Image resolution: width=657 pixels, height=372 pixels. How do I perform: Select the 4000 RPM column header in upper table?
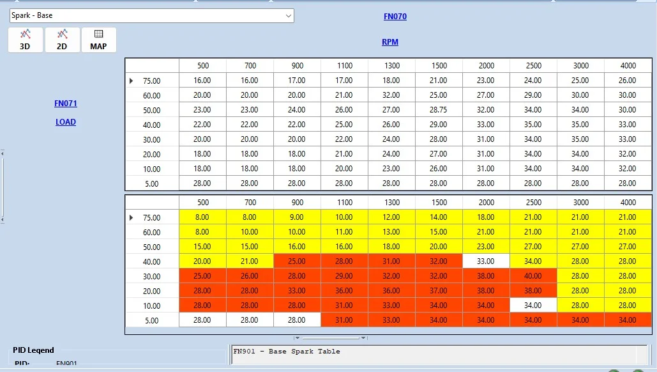(628, 65)
